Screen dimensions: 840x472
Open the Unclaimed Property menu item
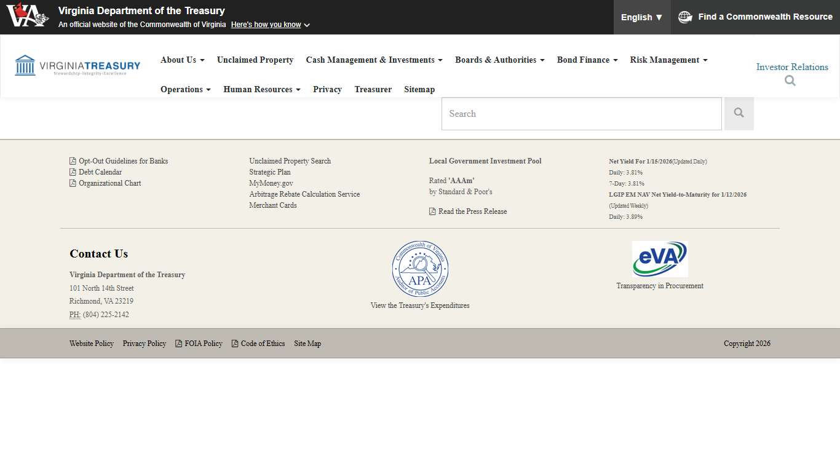coord(255,60)
